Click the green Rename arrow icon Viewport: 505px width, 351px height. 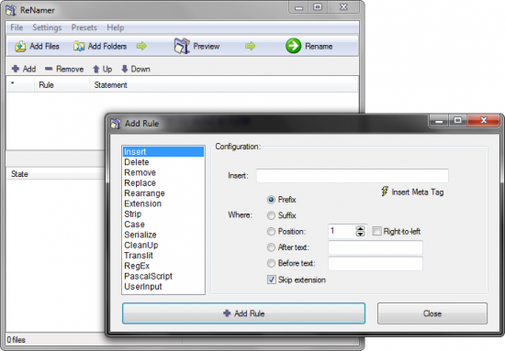point(293,46)
